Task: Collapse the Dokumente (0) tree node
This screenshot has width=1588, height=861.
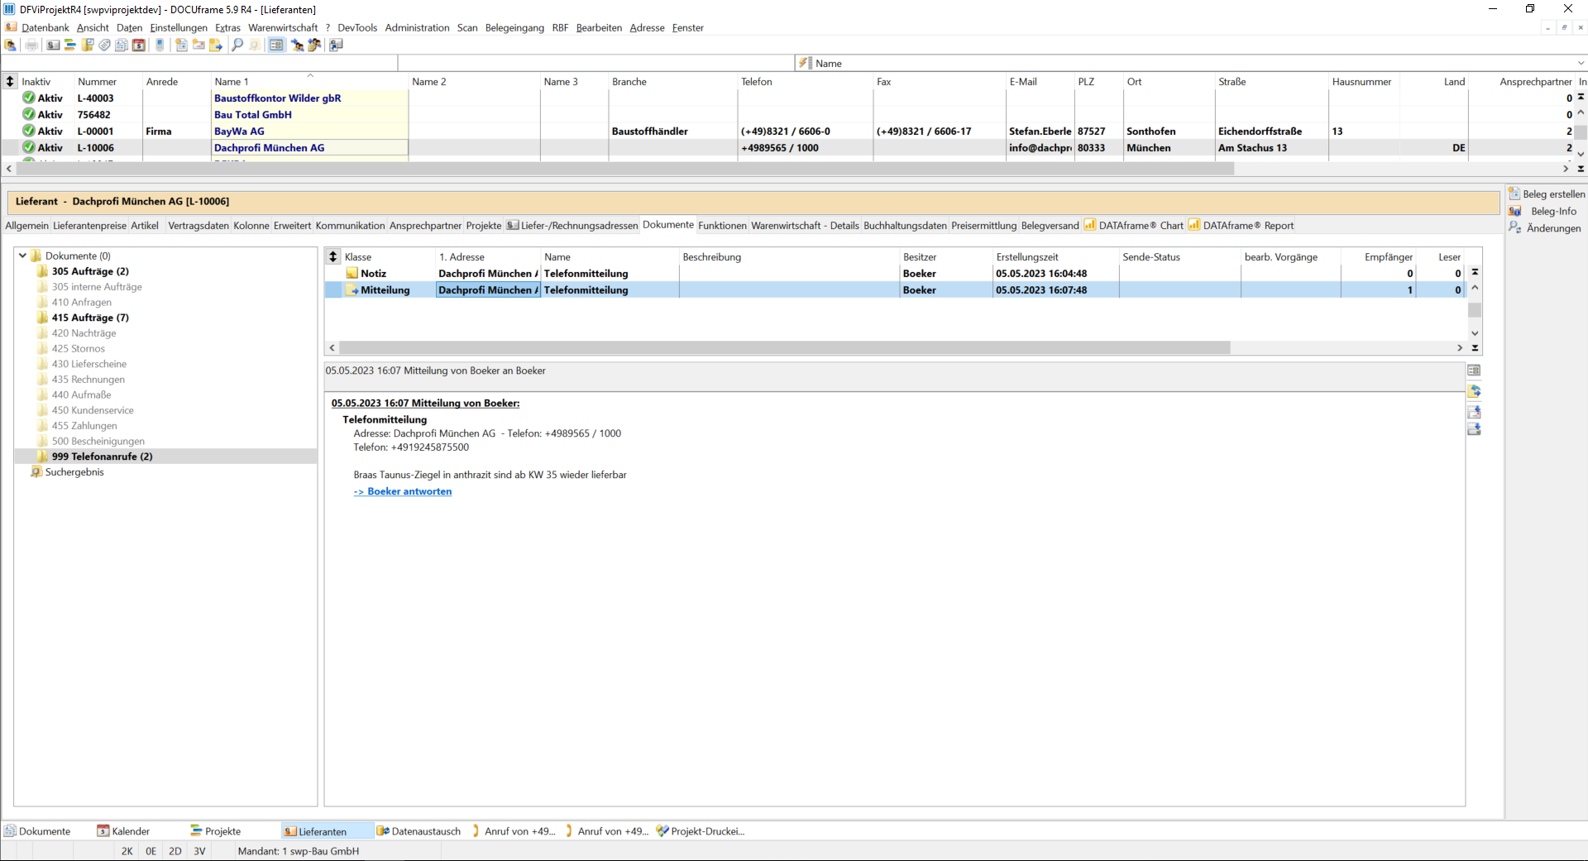Action: [23, 256]
